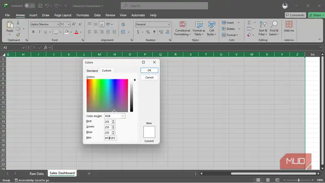
Task: Open the Number Format General dropdown
Action: [169, 24]
